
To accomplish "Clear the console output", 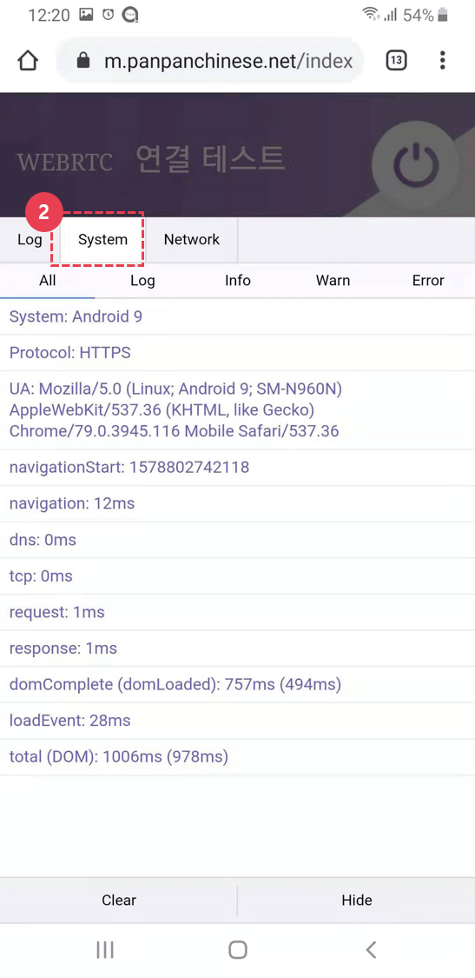I will 118,900.
